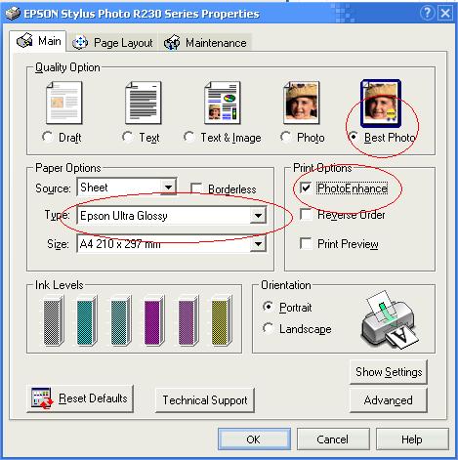
Task: Pick the Text & Image quality icon
Action: [223, 103]
